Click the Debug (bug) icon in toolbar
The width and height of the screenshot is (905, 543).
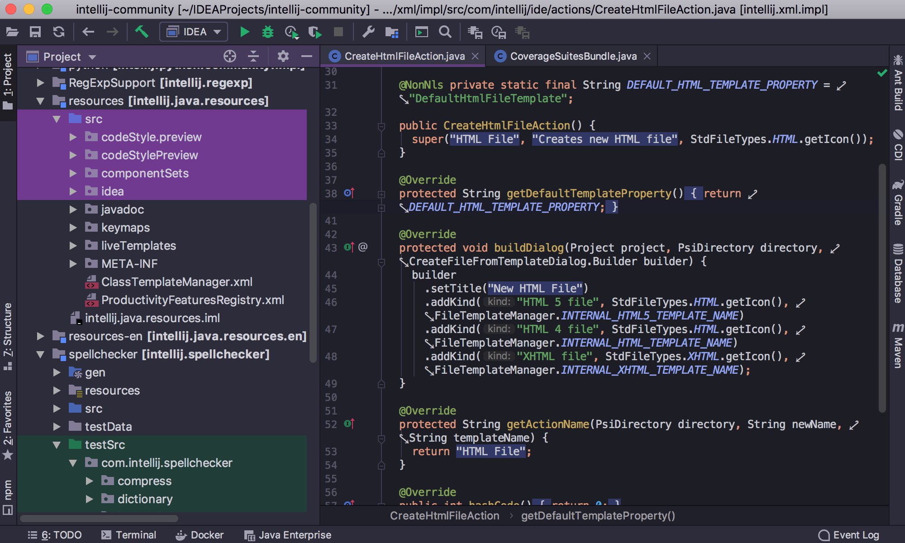[267, 31]
